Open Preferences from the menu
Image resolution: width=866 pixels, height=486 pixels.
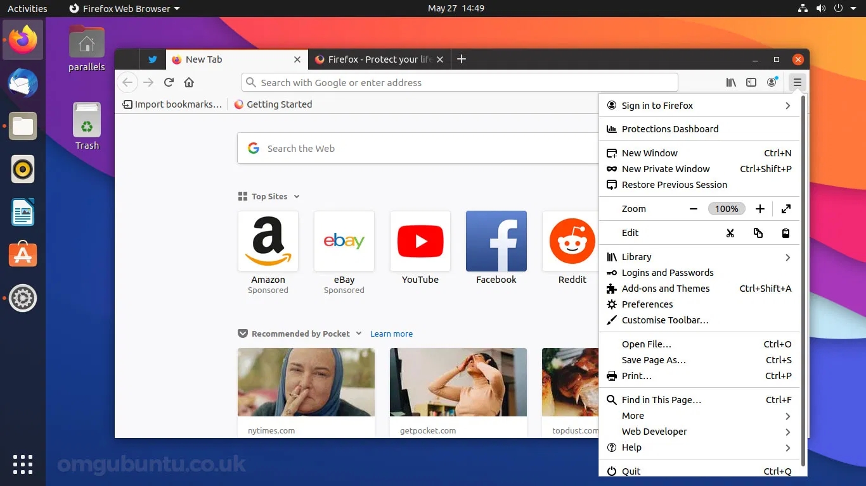[x=699, y=304]
